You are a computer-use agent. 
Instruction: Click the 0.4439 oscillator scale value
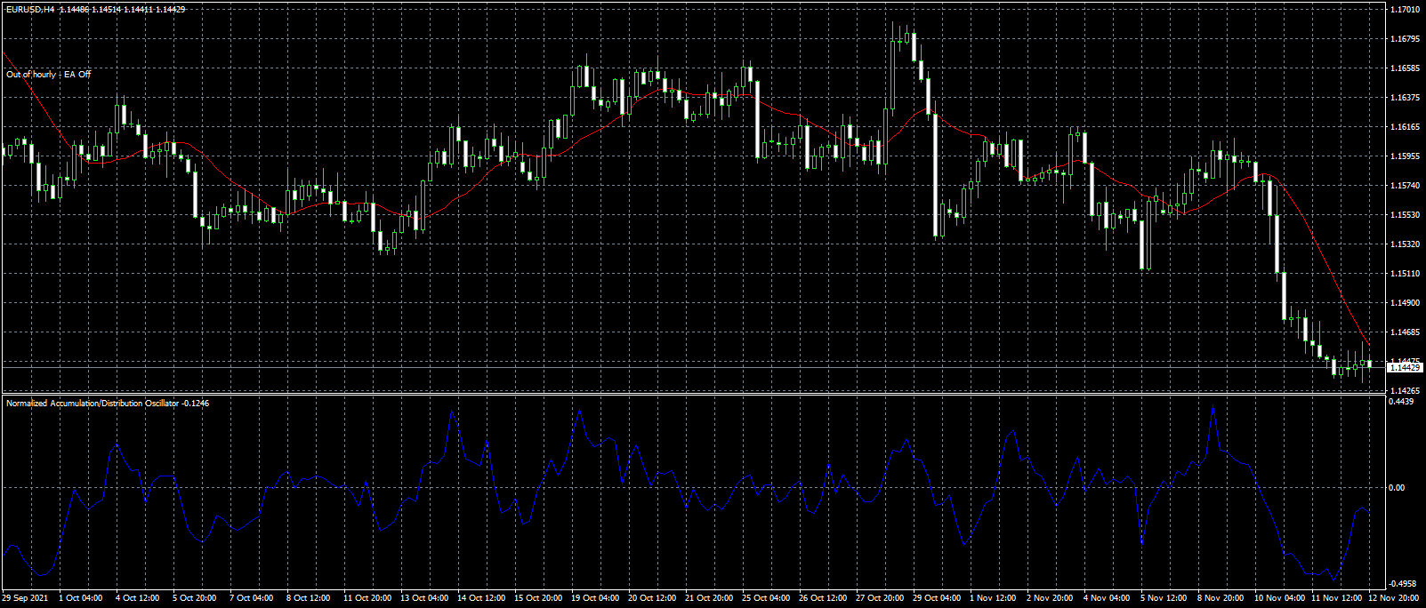pyautogui.click(x=1401, y=402)
